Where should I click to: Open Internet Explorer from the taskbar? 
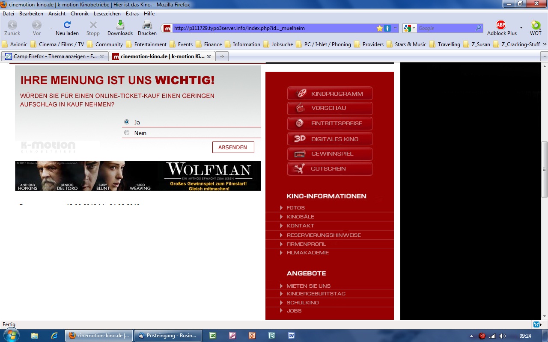click(x=54, y=336)
